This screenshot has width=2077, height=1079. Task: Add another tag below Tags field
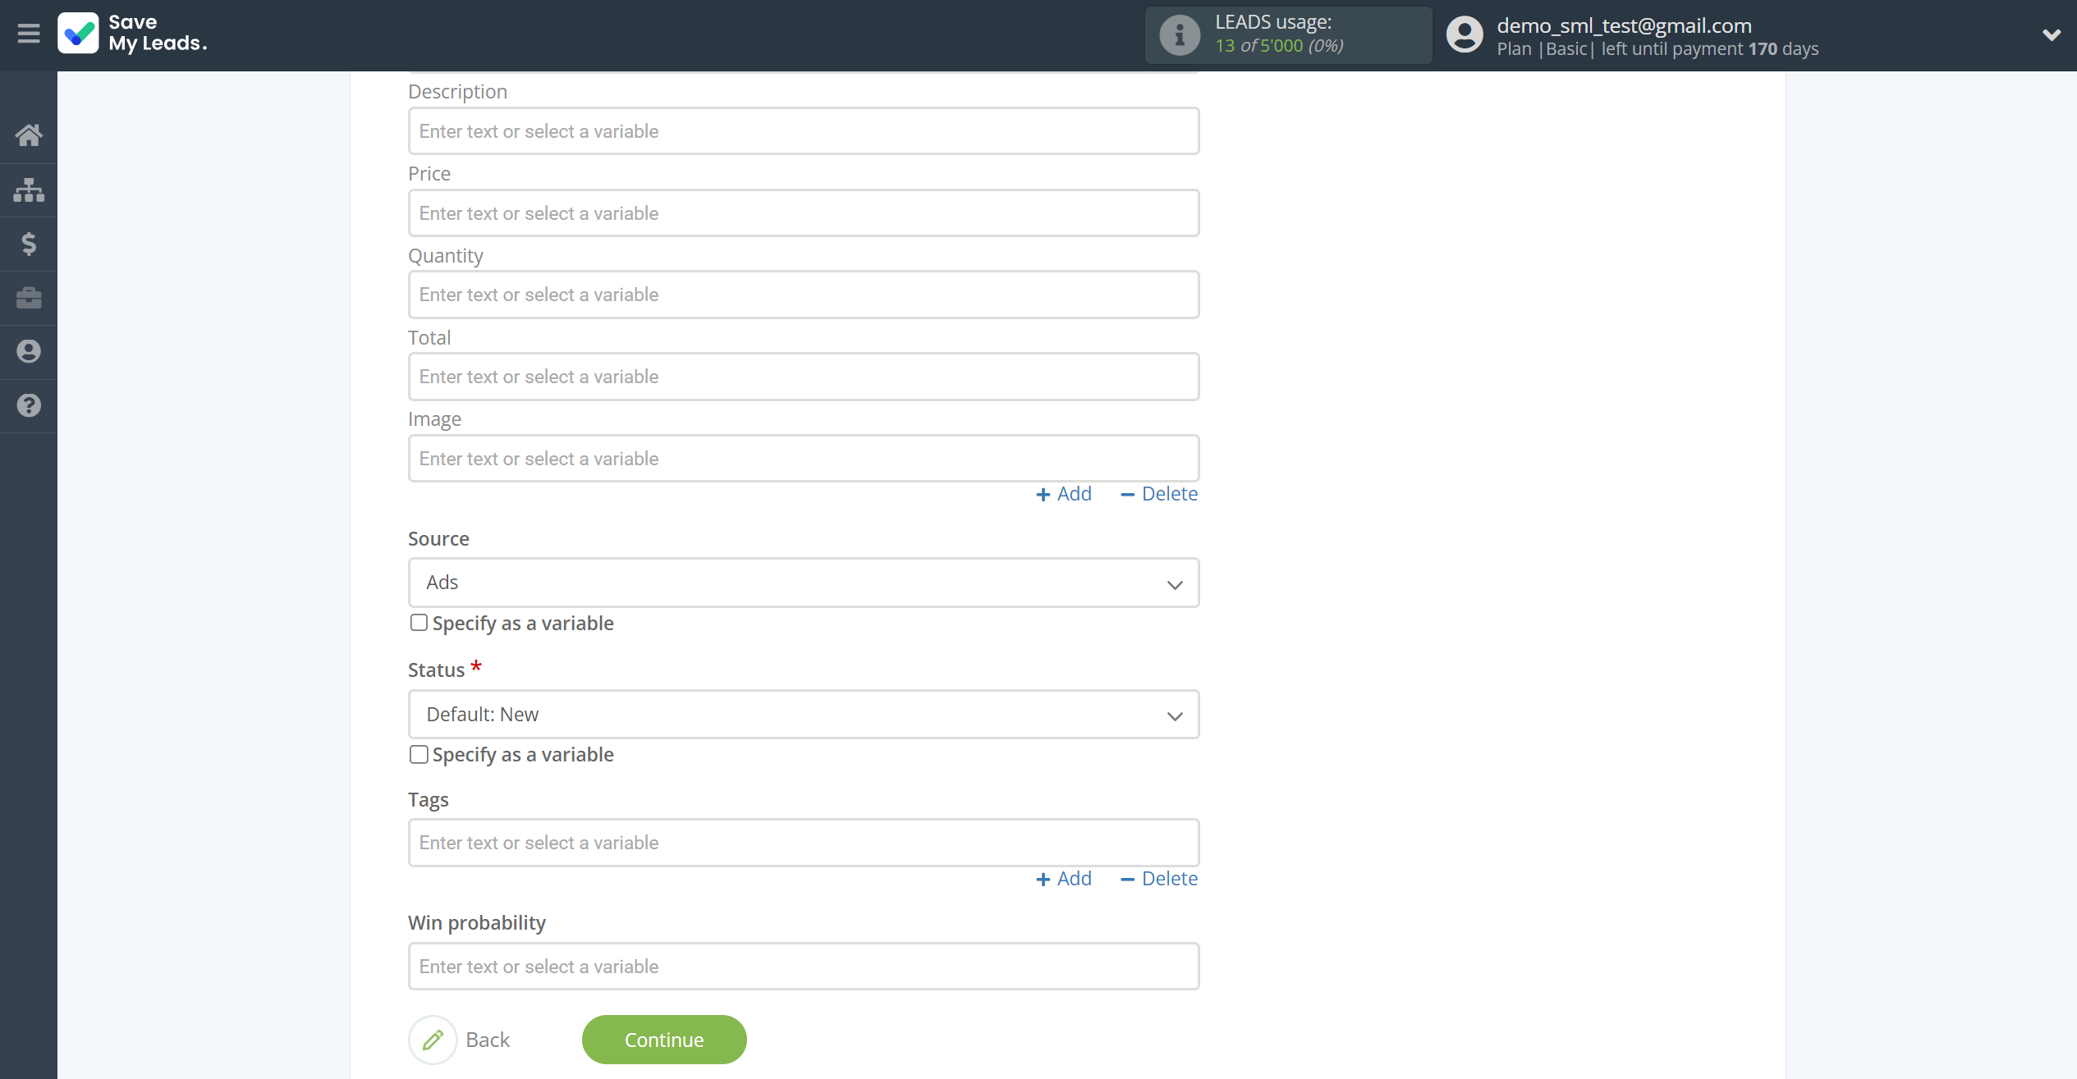(x=1064, y=879)
